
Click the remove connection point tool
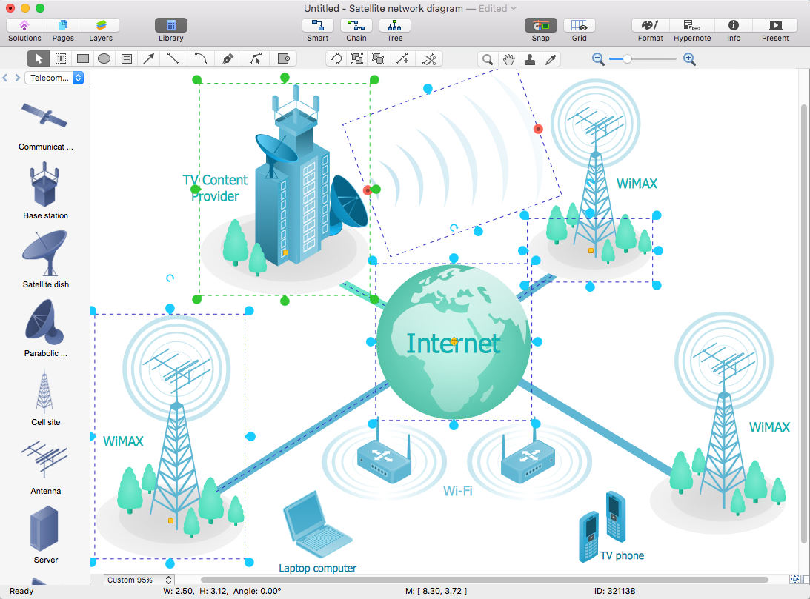429,58
